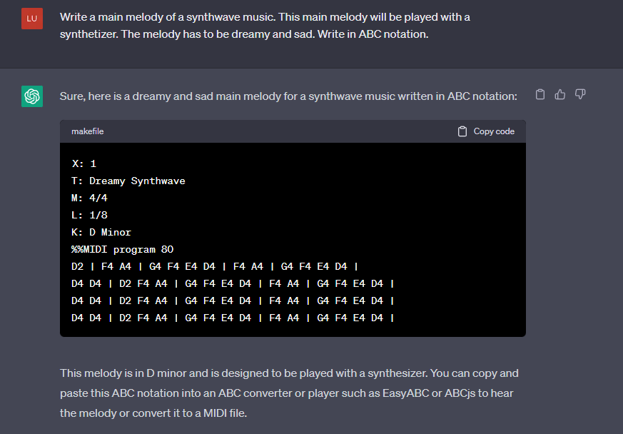The height and width of the screenshot is (434, 623).
Task: Click the M: 4/4 meter line
Action: pos(89,198)
